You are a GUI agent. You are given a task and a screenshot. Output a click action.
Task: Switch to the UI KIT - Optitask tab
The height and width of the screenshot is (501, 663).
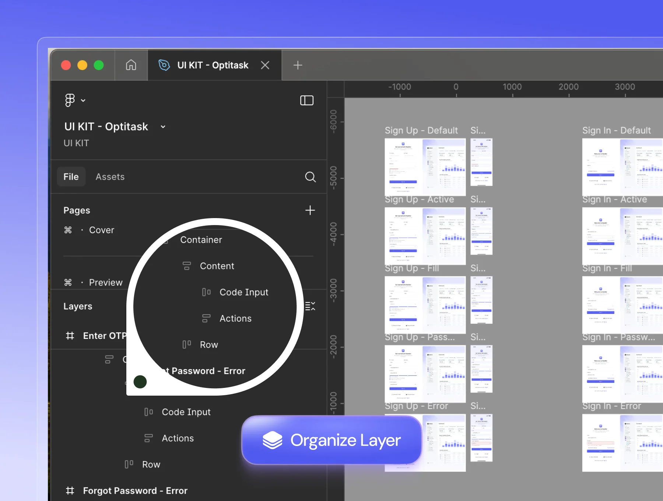tap(215, 65)
